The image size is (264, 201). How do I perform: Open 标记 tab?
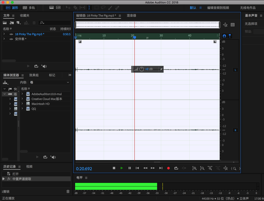coord(52,75)
